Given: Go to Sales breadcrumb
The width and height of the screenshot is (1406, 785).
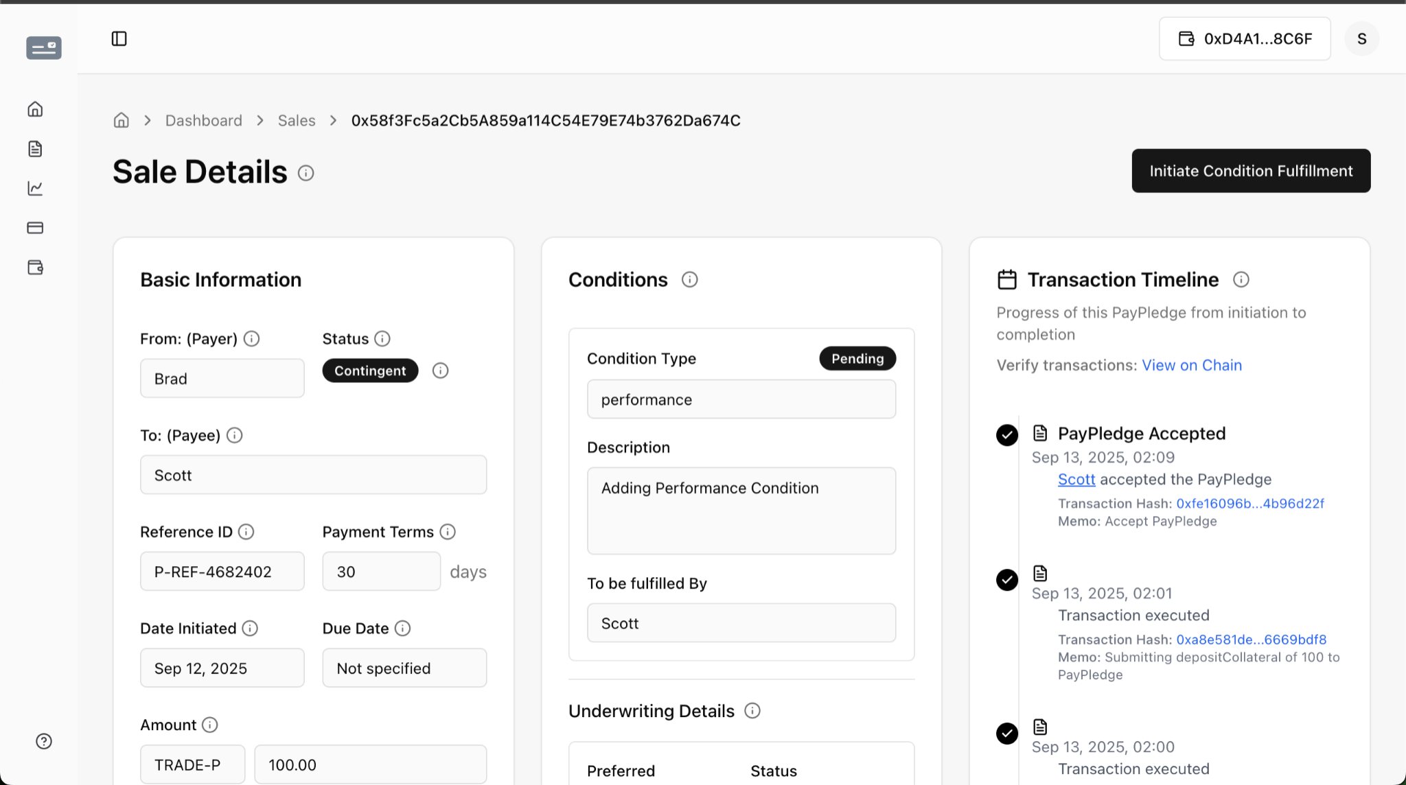Looking at the screenshot, I should pos(297,121).
